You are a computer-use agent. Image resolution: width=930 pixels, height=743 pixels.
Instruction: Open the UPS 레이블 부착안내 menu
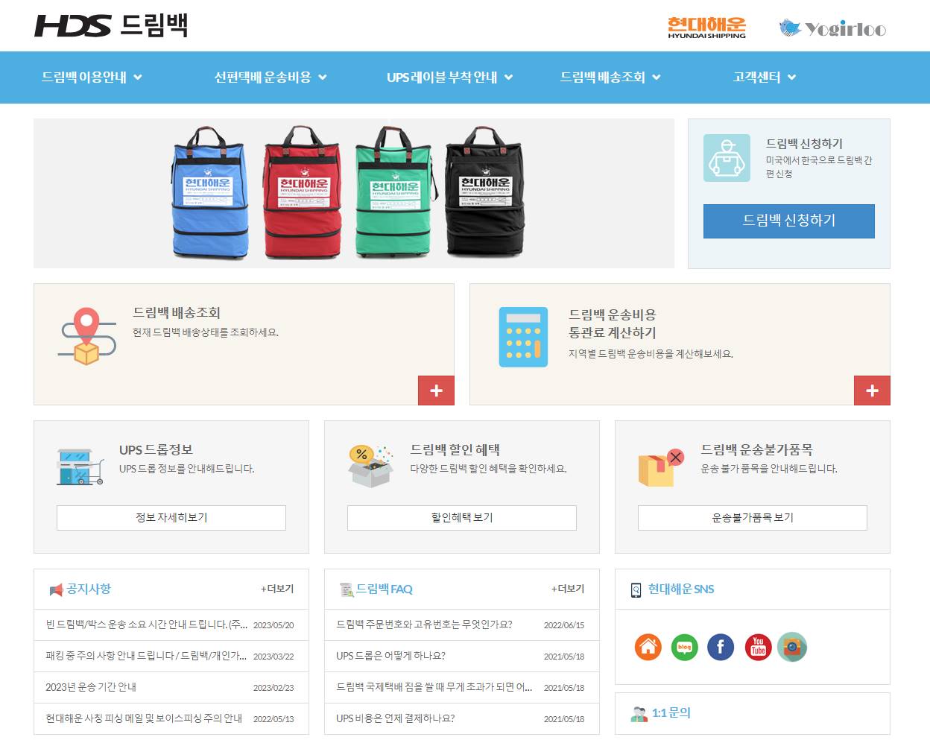point(442,78)
